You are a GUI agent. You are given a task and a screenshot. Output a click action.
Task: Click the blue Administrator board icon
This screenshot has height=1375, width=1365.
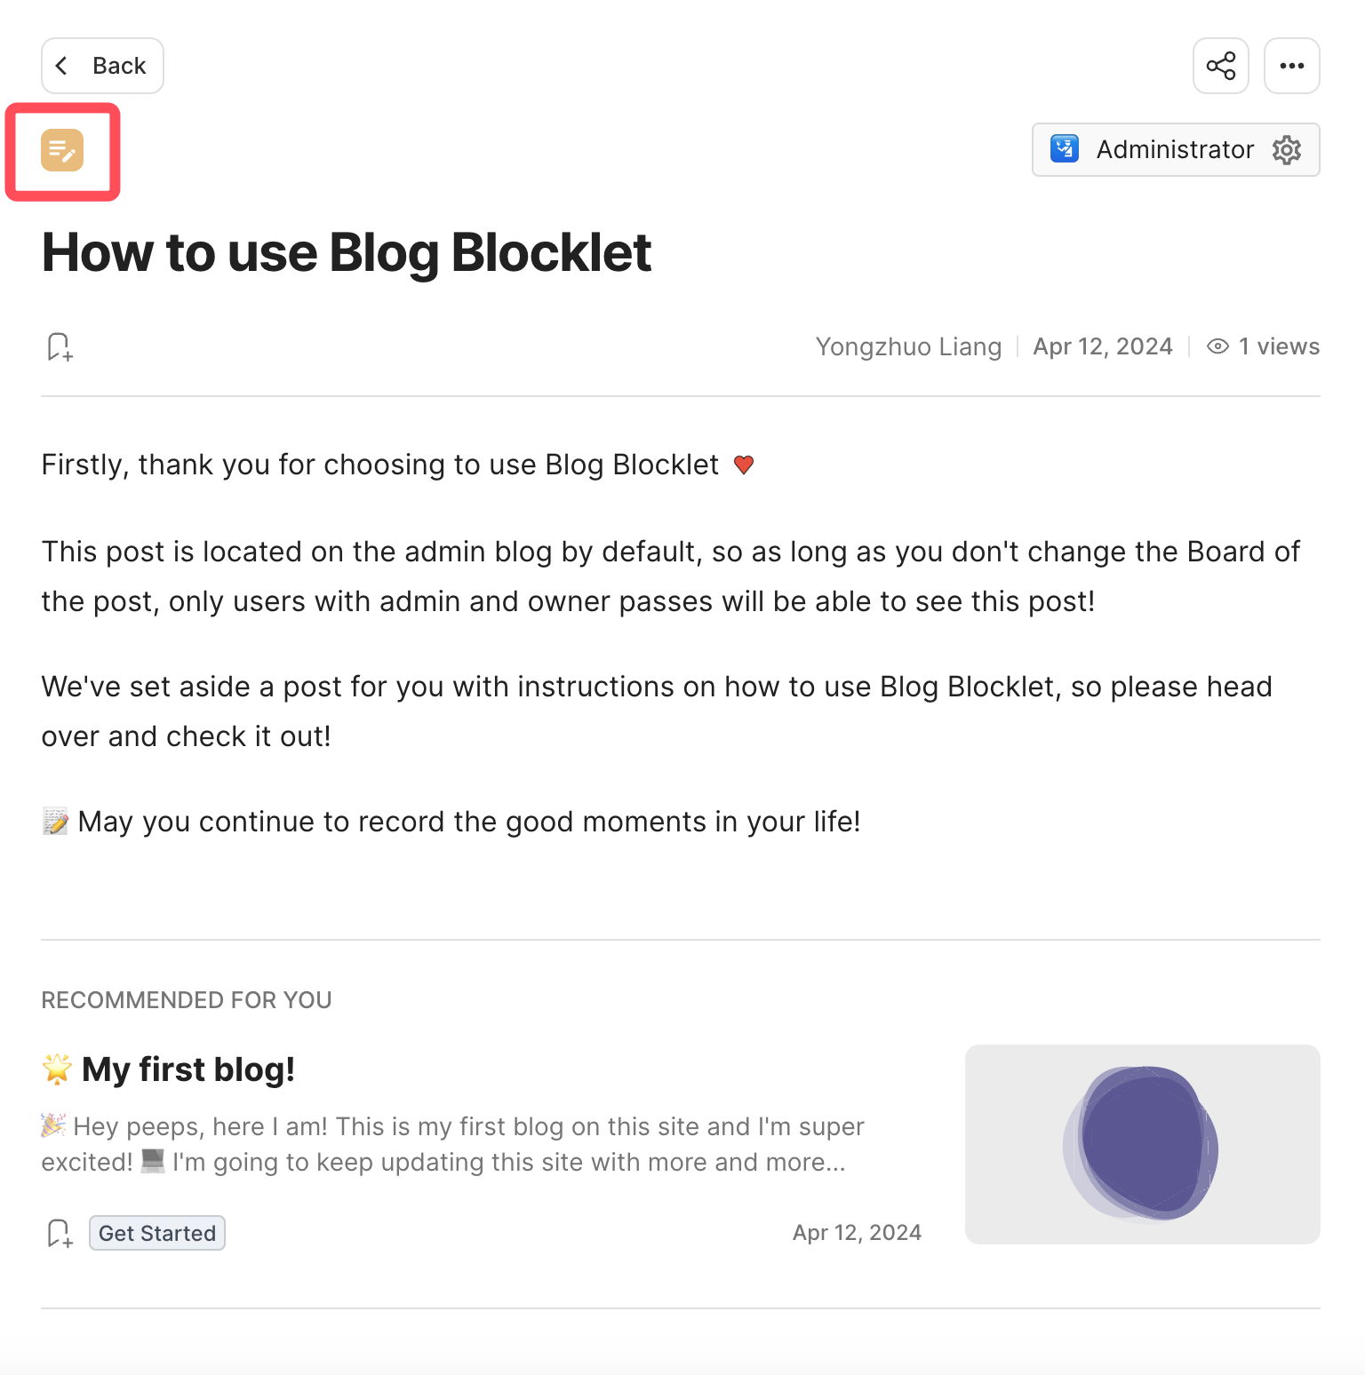[1064, 149]
